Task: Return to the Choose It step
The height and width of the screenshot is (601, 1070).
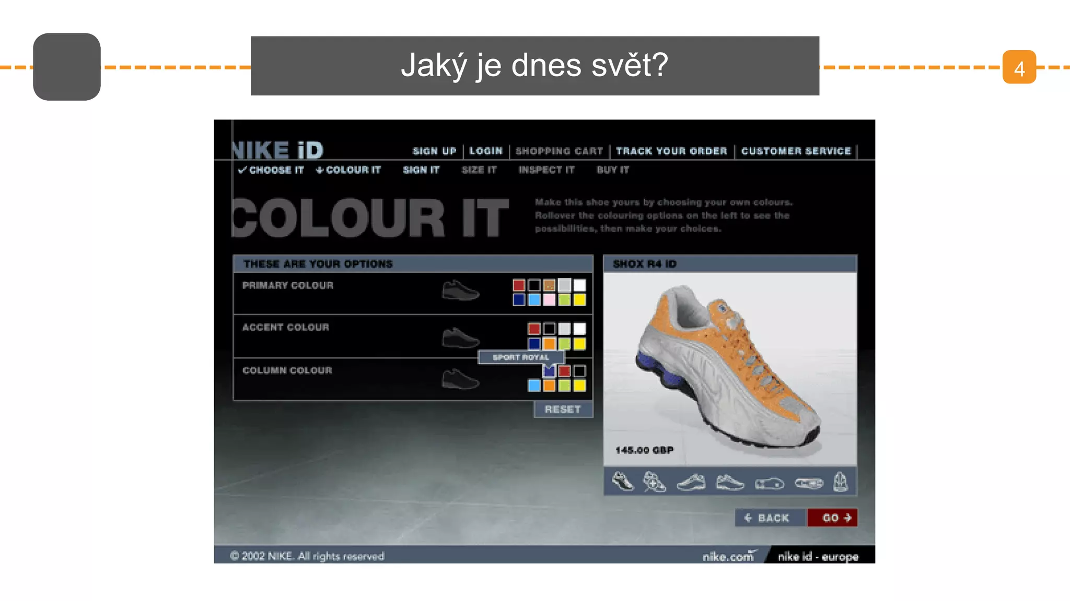Action: click(x=271, y=170)
